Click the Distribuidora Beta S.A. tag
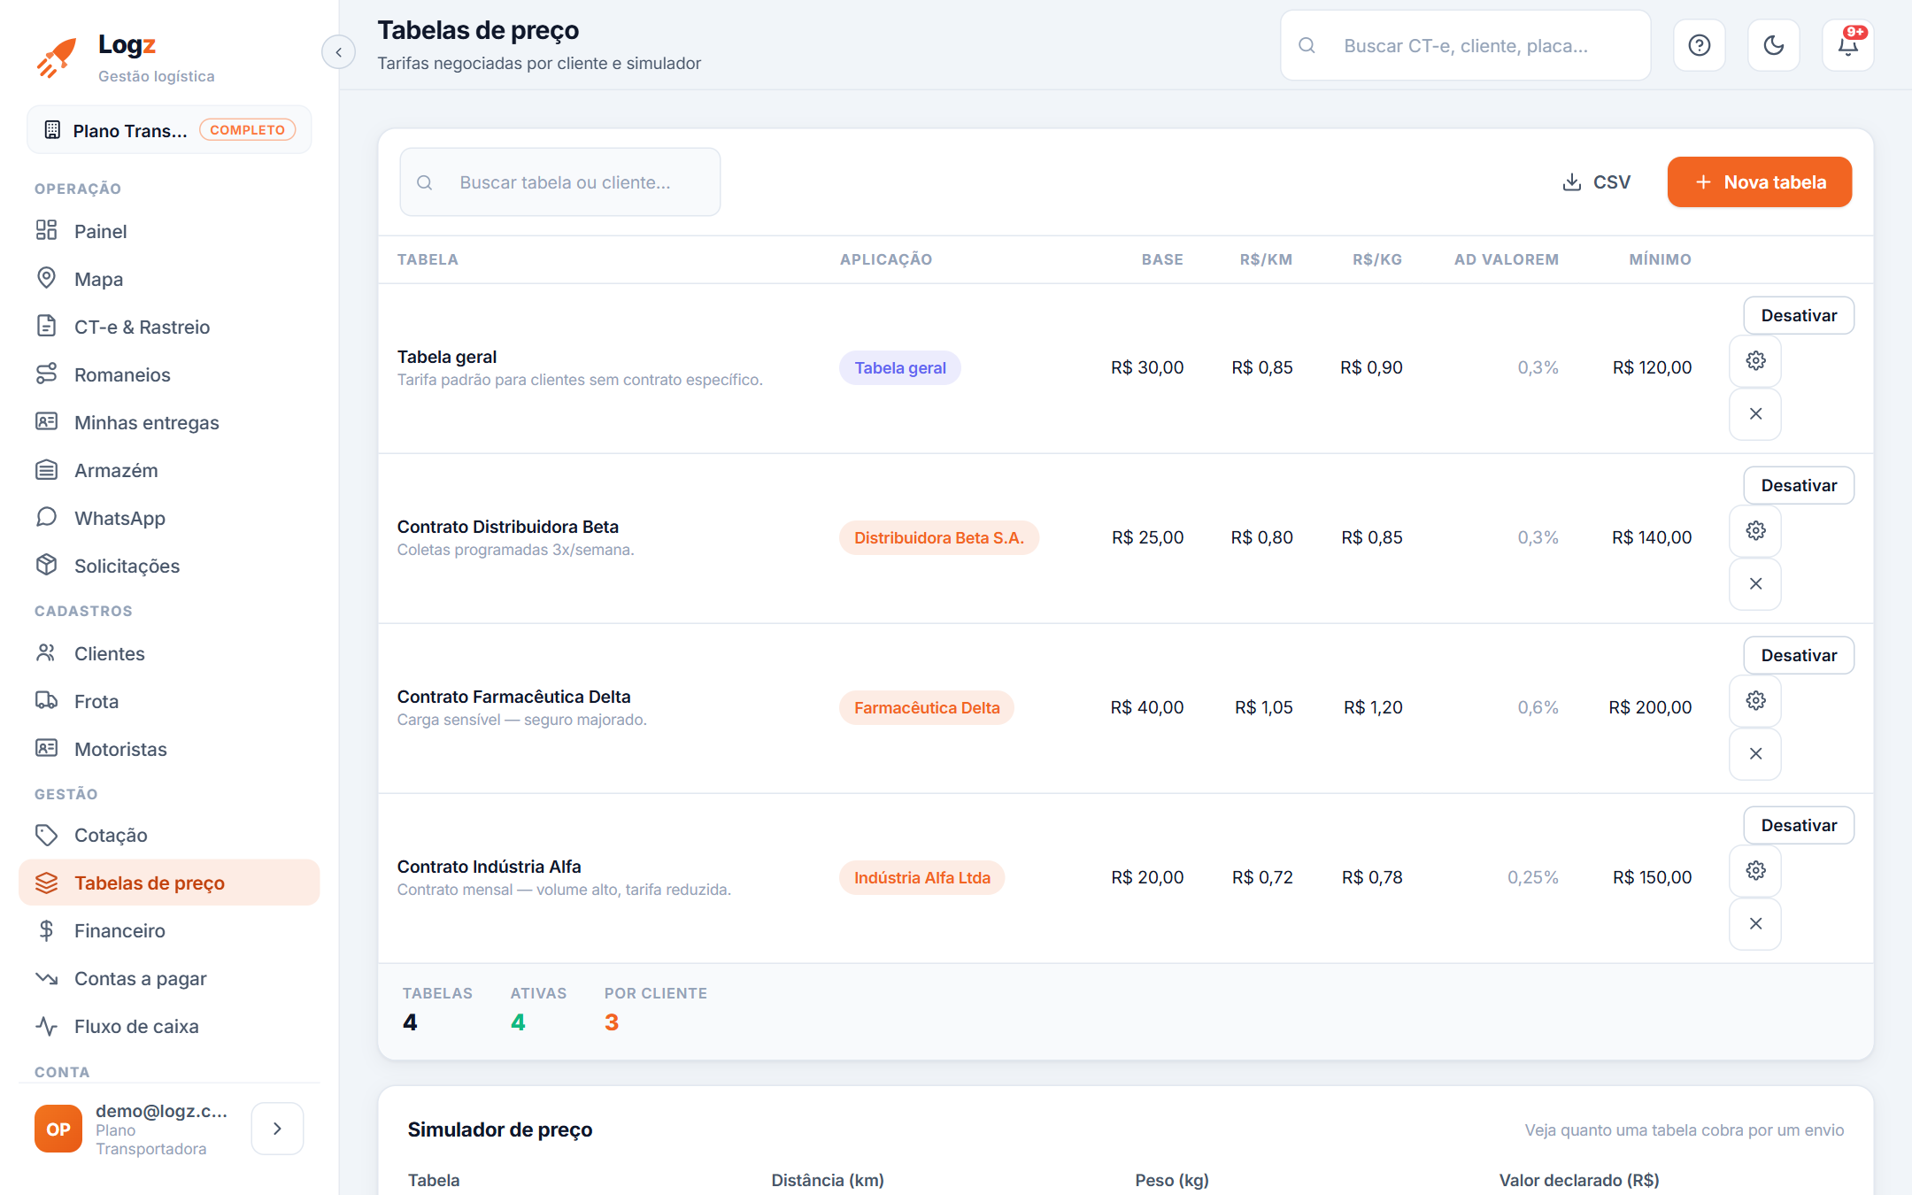 (x=938, y=537)
